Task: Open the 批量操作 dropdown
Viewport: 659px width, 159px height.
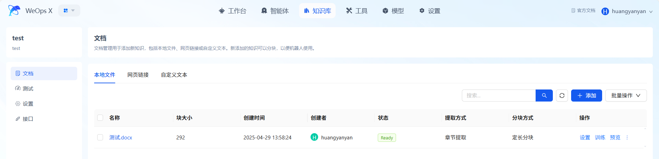Action: (626, 96)
